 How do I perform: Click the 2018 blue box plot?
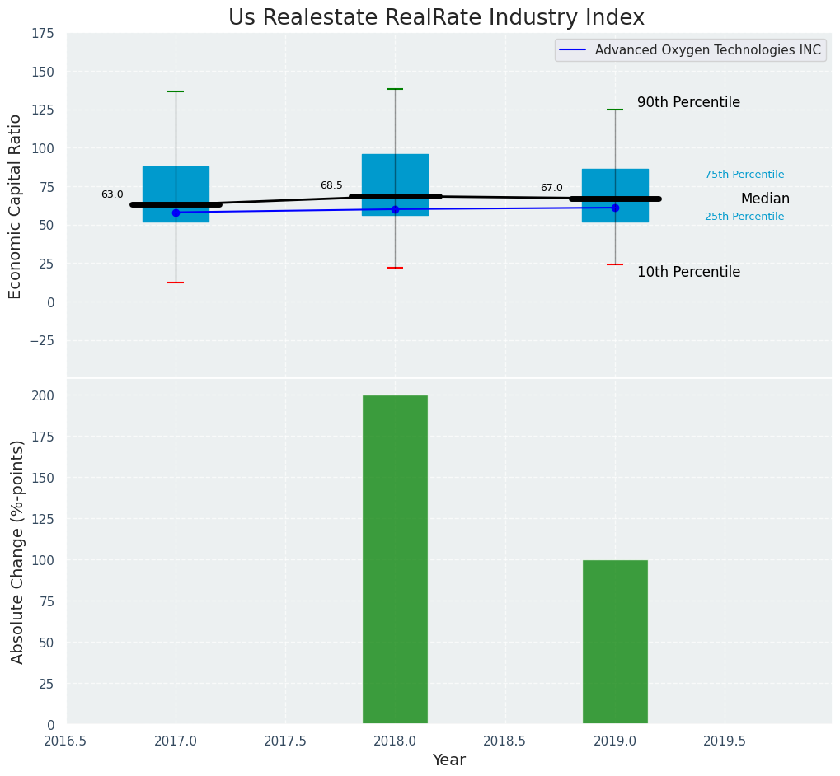[395, 175]
